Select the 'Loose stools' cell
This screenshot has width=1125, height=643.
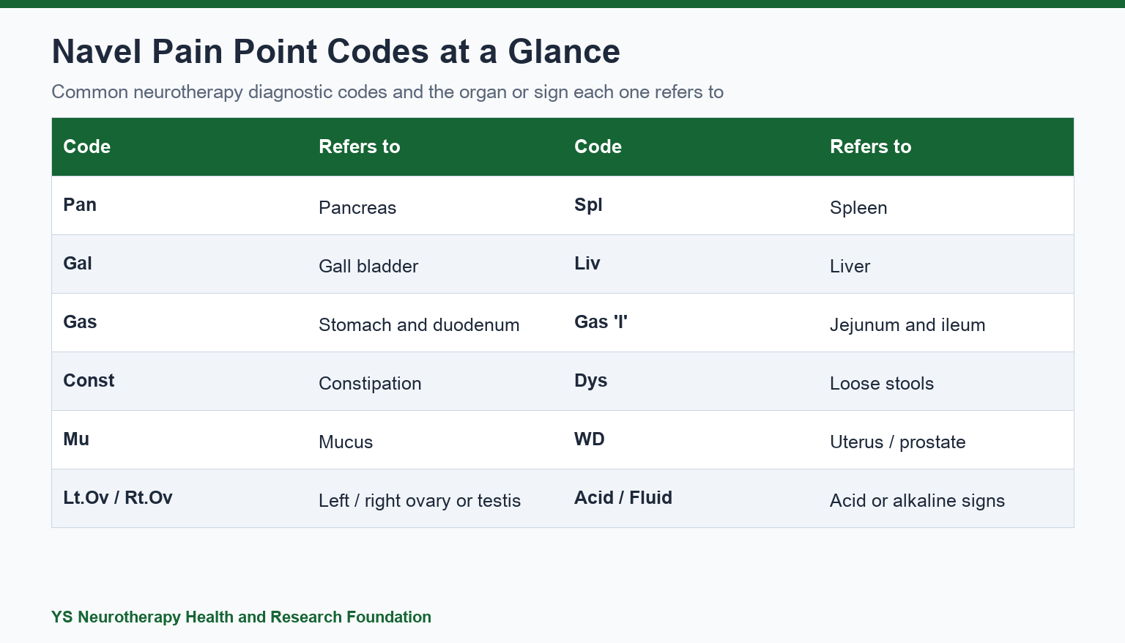(946, 381)
